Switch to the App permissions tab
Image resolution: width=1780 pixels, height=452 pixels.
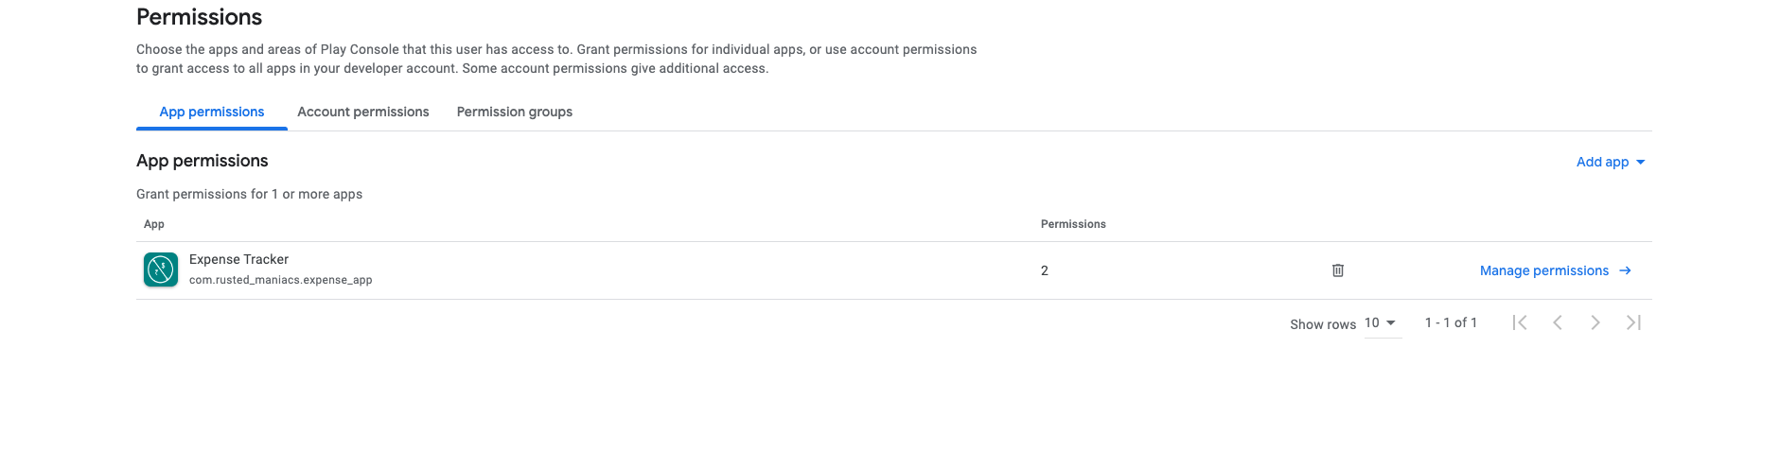212,112
